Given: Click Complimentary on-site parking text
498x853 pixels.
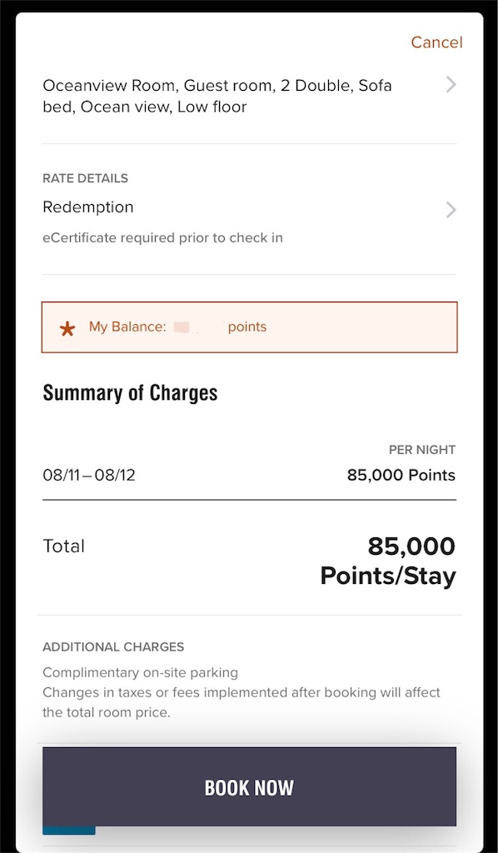Looking at the screenshot, I should (140, 673).
